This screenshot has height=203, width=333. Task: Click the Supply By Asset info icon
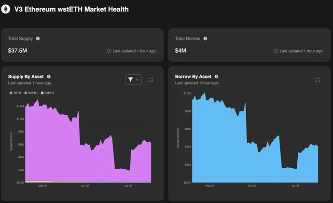coord(49,76)
